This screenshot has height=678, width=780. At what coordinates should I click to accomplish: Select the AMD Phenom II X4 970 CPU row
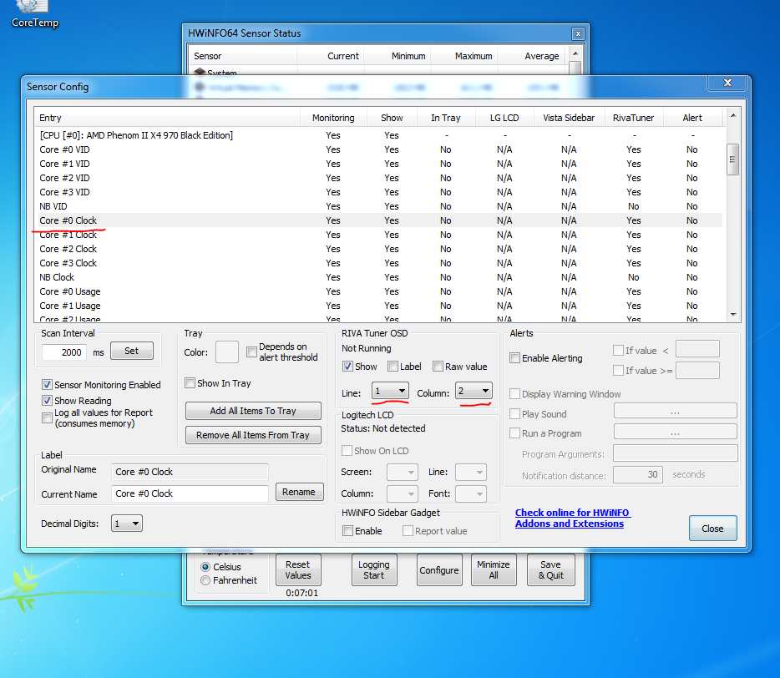tap(381, 135)
